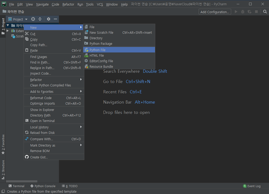Choose Optimize Imports
This screenshot has height=194, width=269.
pyautogui.click(x=54, y=103)
